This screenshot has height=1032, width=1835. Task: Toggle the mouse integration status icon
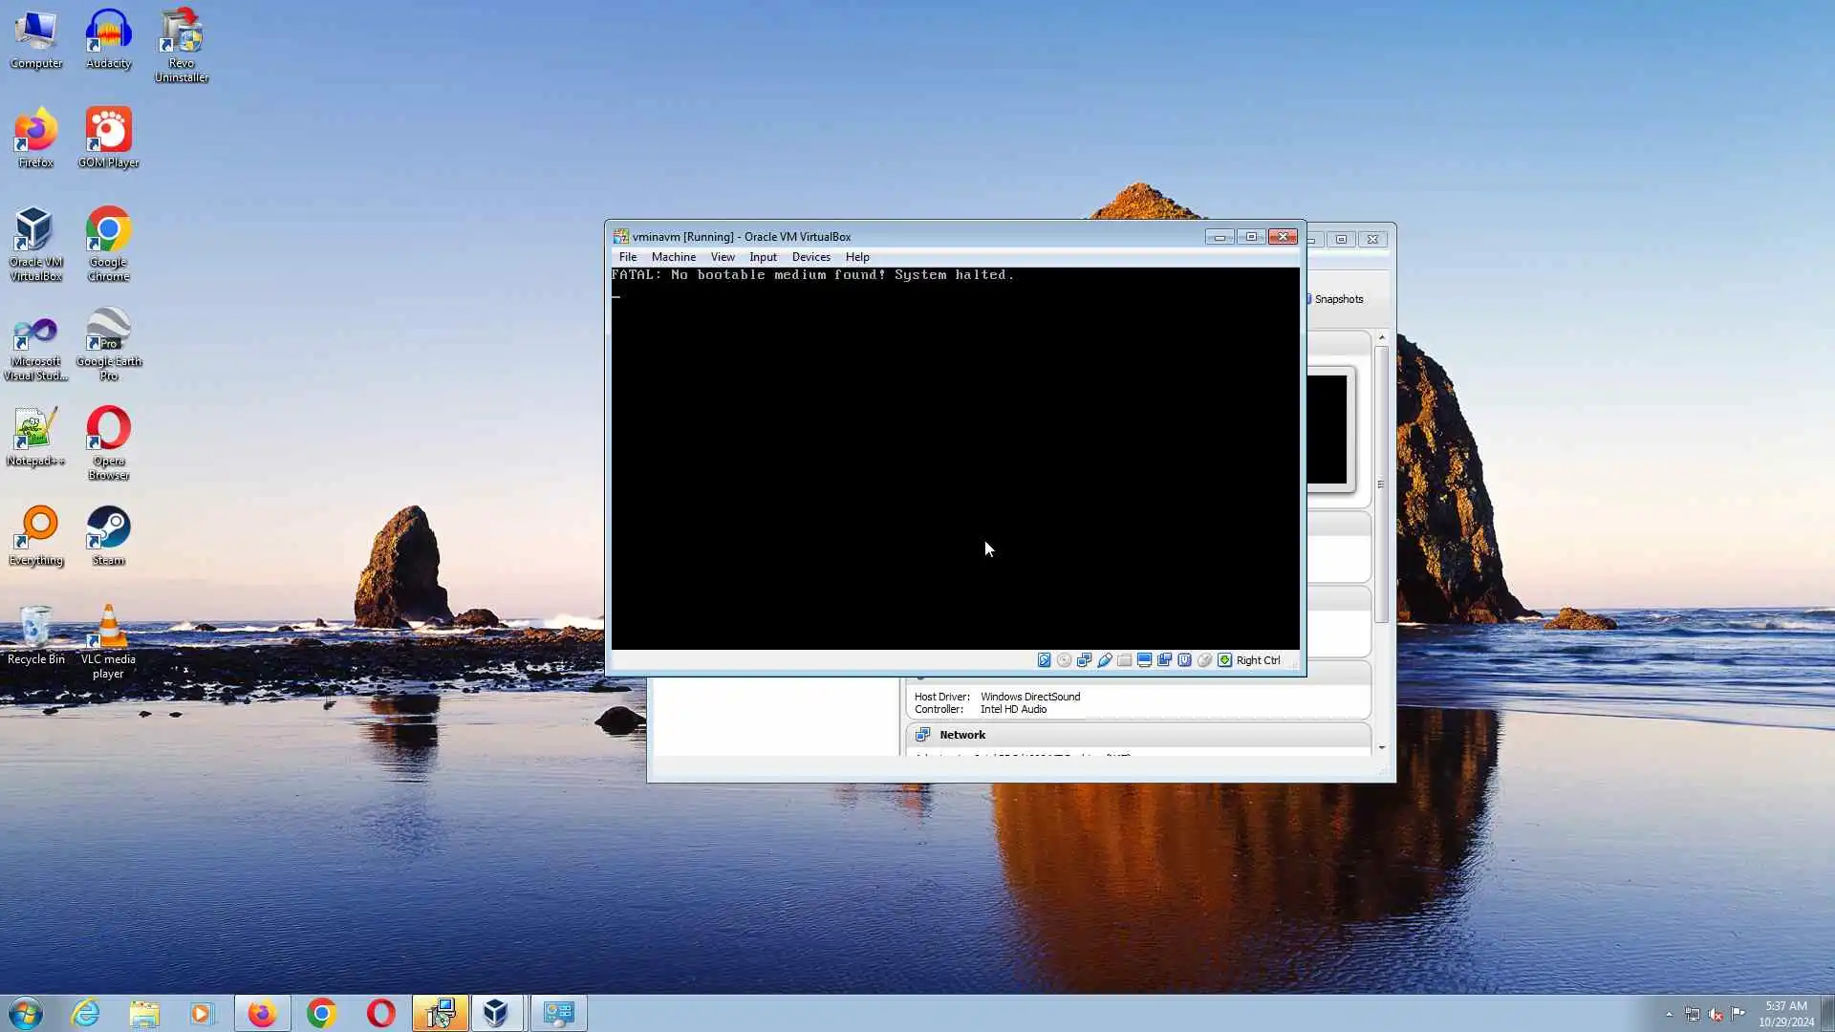click(1204, 660)
